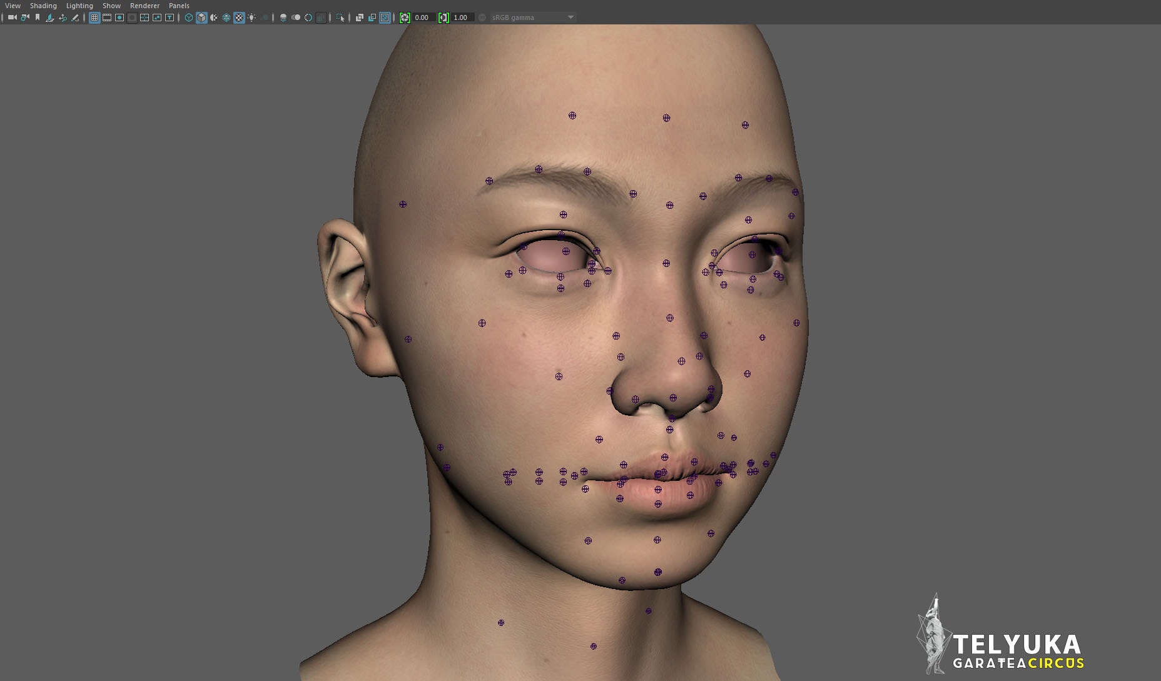
Task: Toggle the Textured display checker icon
Action: pyautogui.click(x=239, y=18)
